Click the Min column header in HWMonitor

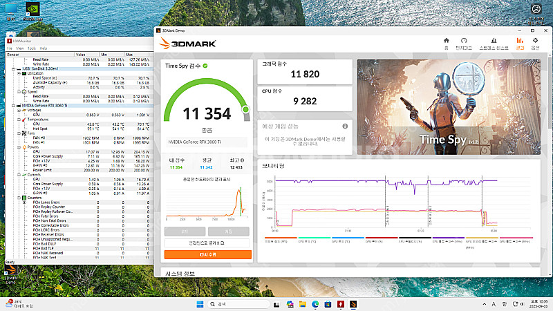point(112,55)
